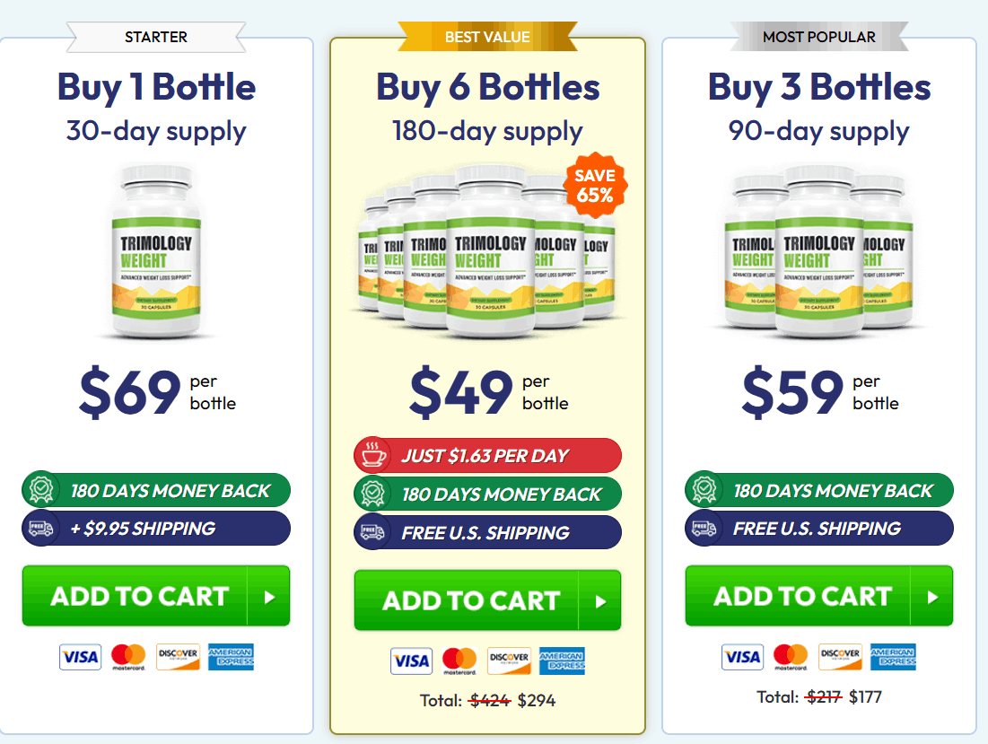Add 3 Bottles most popular to cart
Screen dimensions: 988x744
tap(818, 596)
